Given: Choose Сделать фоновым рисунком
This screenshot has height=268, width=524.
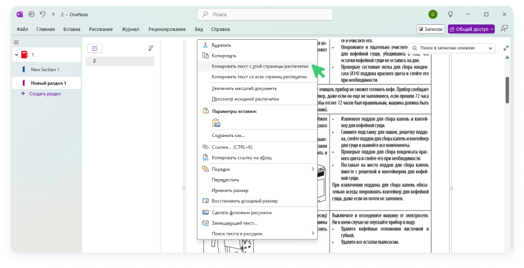Looking at the screenshot, I should 257,212.
